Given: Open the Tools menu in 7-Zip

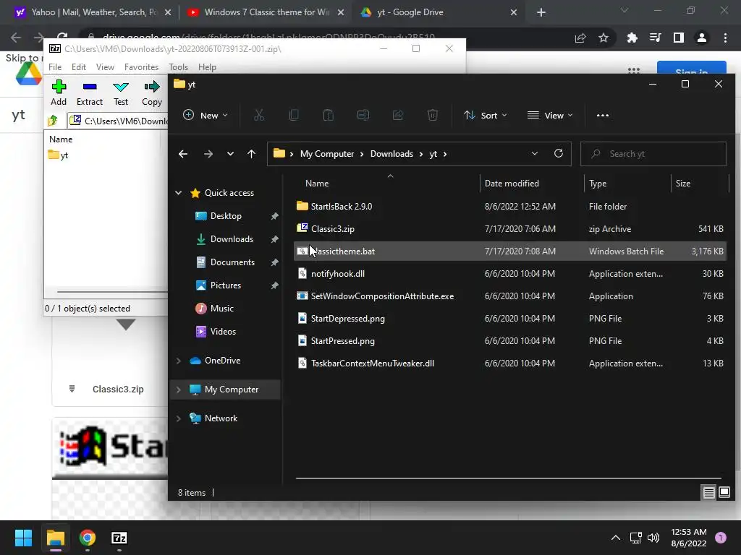Looking at the screenshot, I should (178, 67).
